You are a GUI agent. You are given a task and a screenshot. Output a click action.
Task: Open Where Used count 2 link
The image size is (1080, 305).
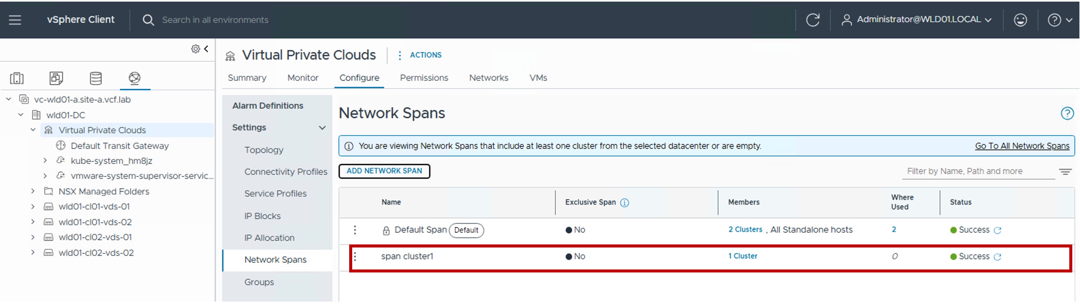(894, 229)
